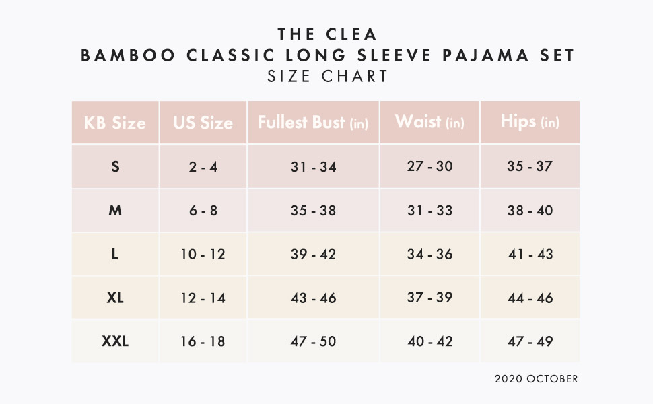Image resolution: width=653 pixels, height=404 pixels.
Task: Click the KB Size column header
Action: point(115,123)
